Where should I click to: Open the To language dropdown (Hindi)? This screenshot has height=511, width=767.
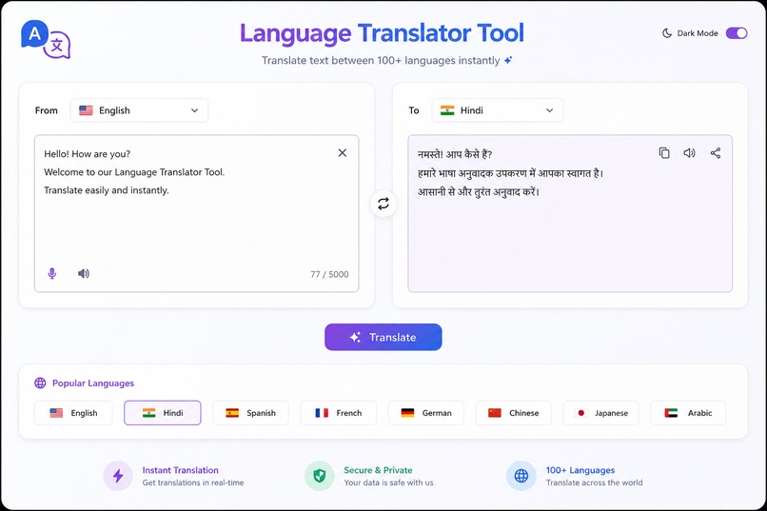click(x=497, y=110)
